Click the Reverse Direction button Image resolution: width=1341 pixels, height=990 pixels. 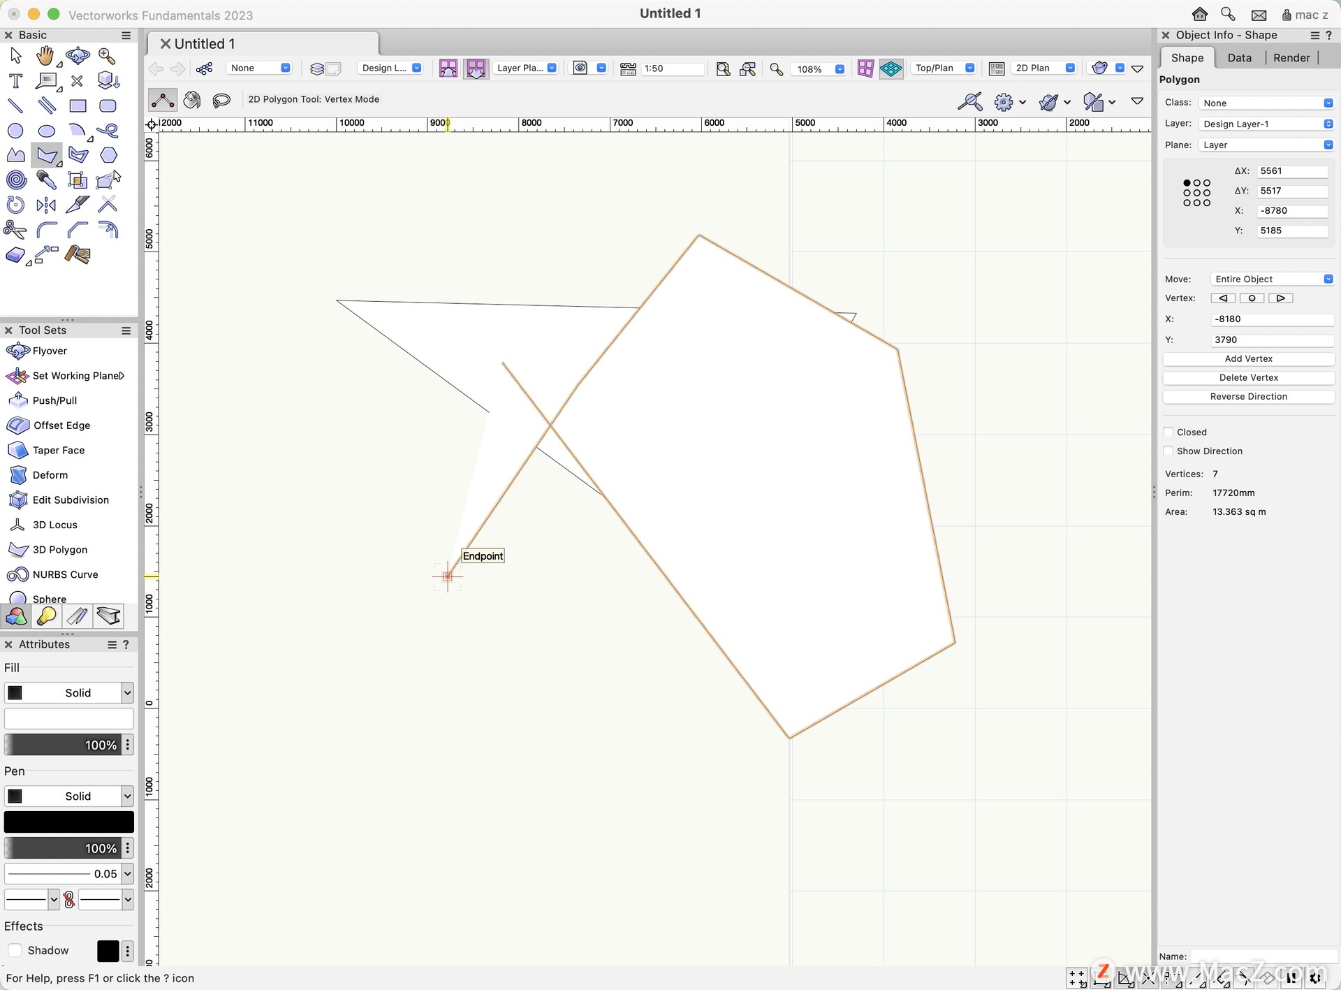(1248, 396)
